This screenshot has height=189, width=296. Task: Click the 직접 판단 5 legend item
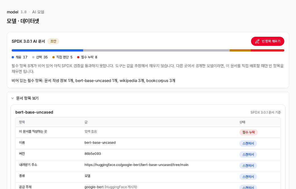[x=62, y=57]
